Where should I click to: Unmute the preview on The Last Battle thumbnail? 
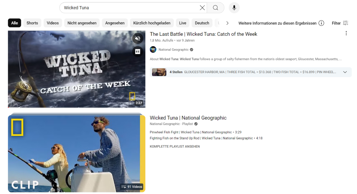tap(138, 38)
